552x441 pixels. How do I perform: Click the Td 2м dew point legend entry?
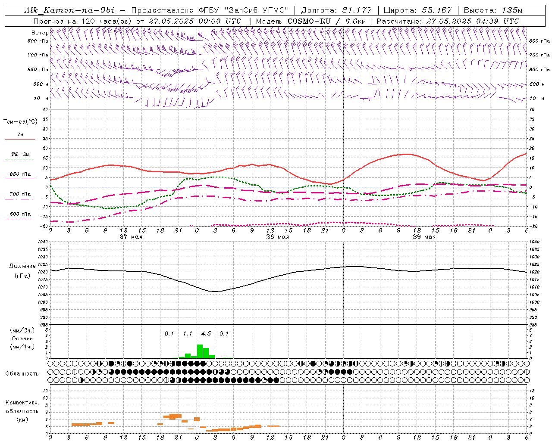pos(20,154)
